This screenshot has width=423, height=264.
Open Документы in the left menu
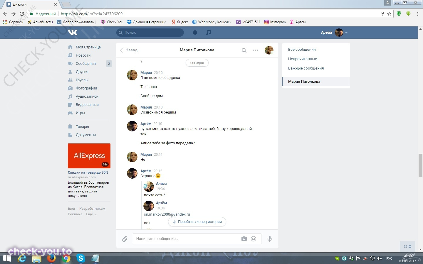(86, 135)
